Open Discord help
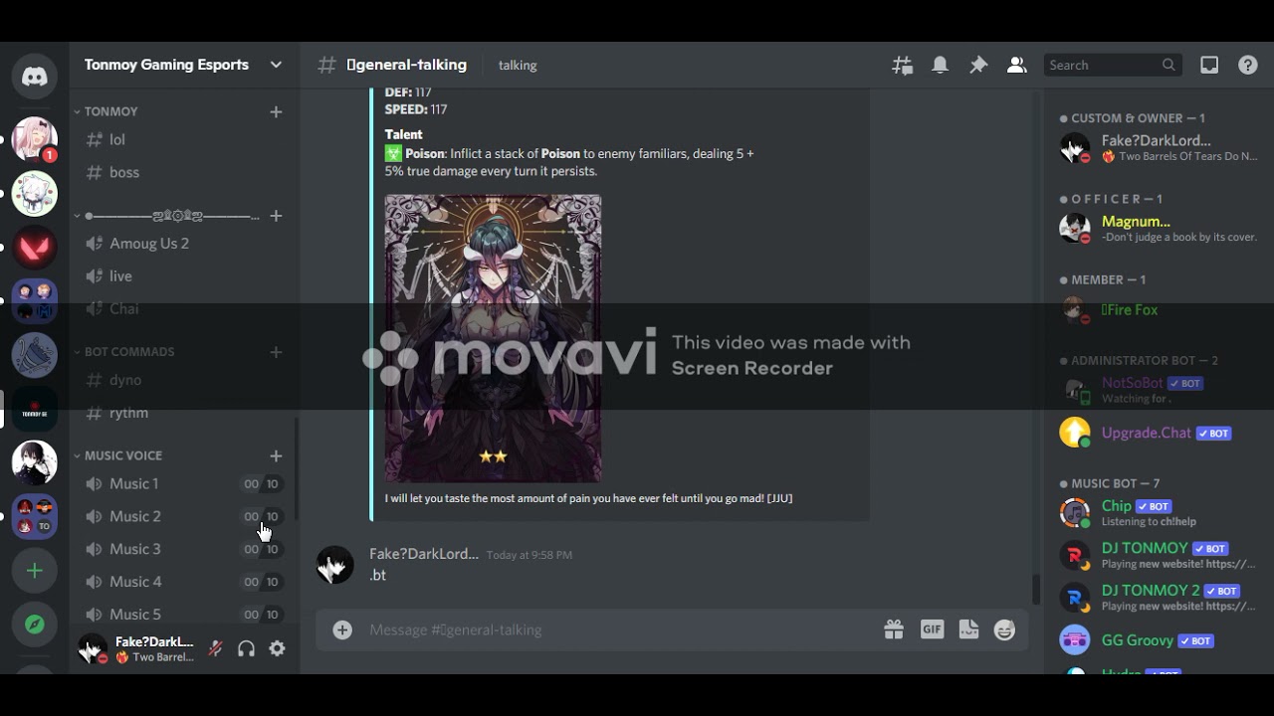1274x716 pixels. point(1247,65)
